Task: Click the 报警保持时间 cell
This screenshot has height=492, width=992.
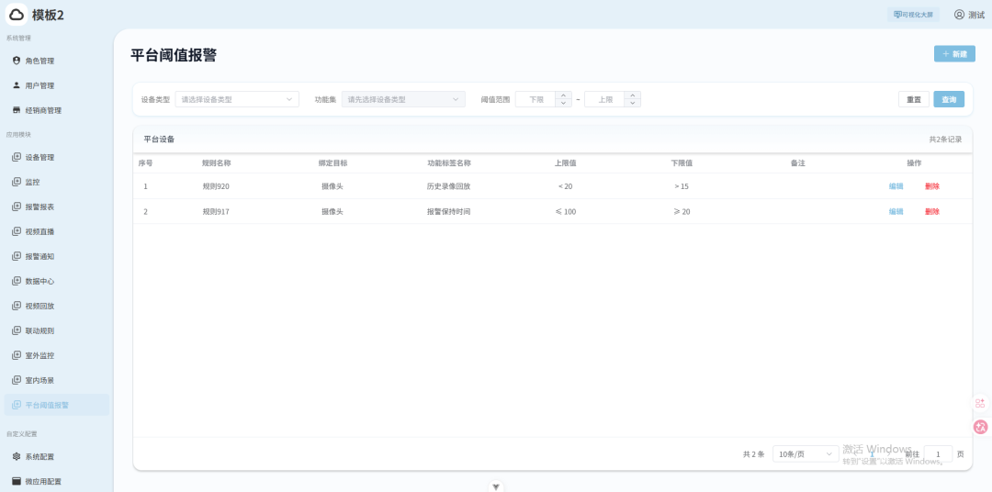Action: click(448, 211)
